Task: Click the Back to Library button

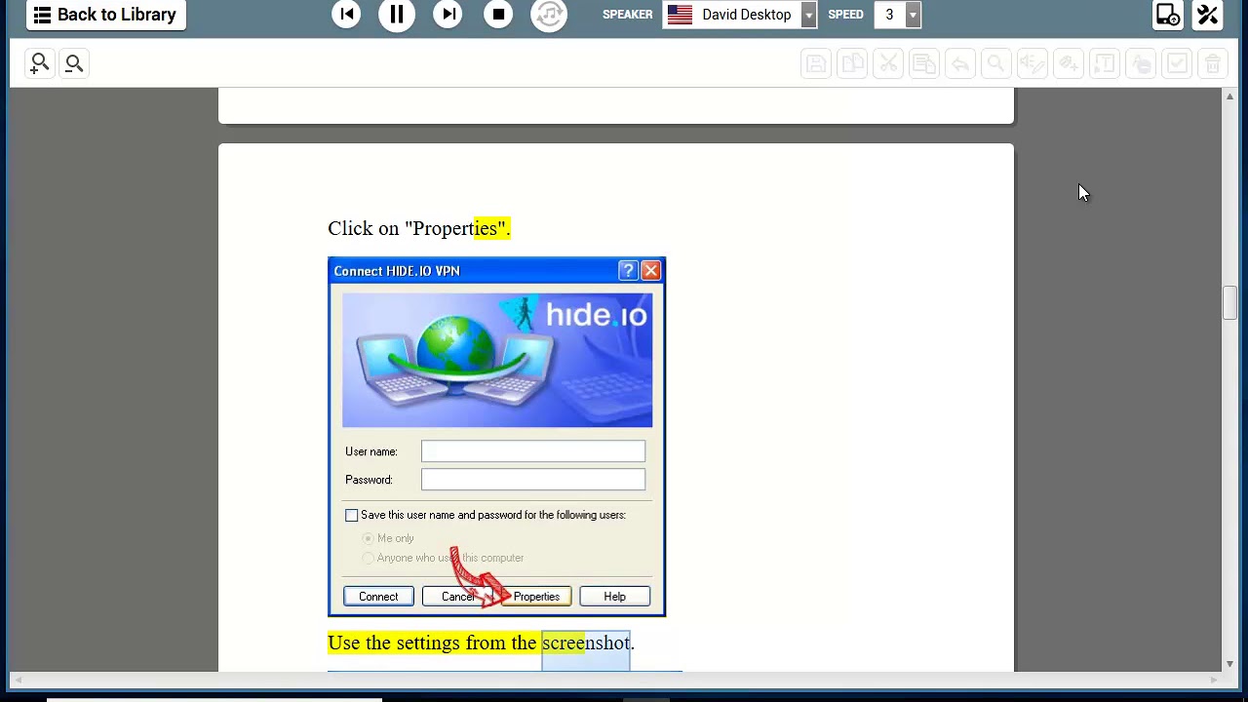Action: 106,15
